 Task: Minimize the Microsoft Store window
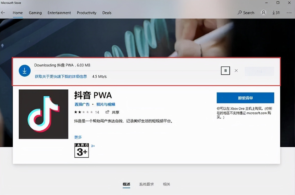click(x=266, y=3)
